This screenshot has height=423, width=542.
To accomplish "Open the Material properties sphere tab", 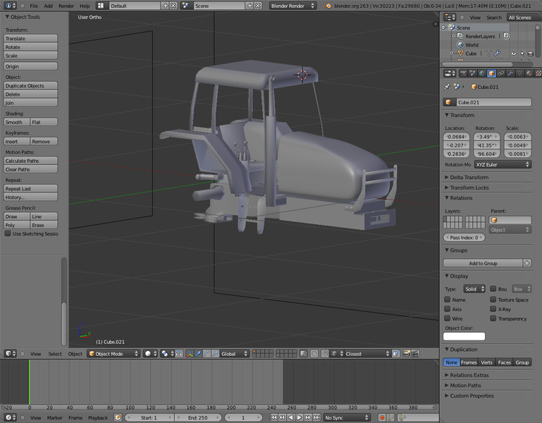I will tap(529, 73).
